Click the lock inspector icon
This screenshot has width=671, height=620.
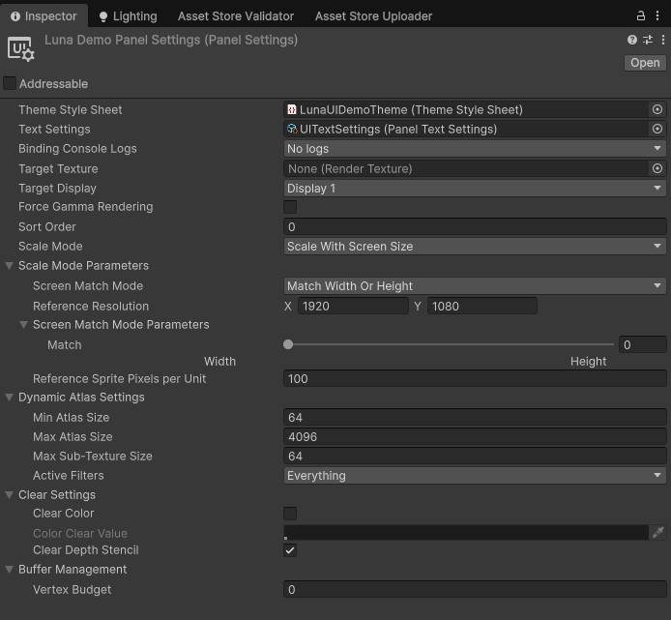(x=641, y=15)
